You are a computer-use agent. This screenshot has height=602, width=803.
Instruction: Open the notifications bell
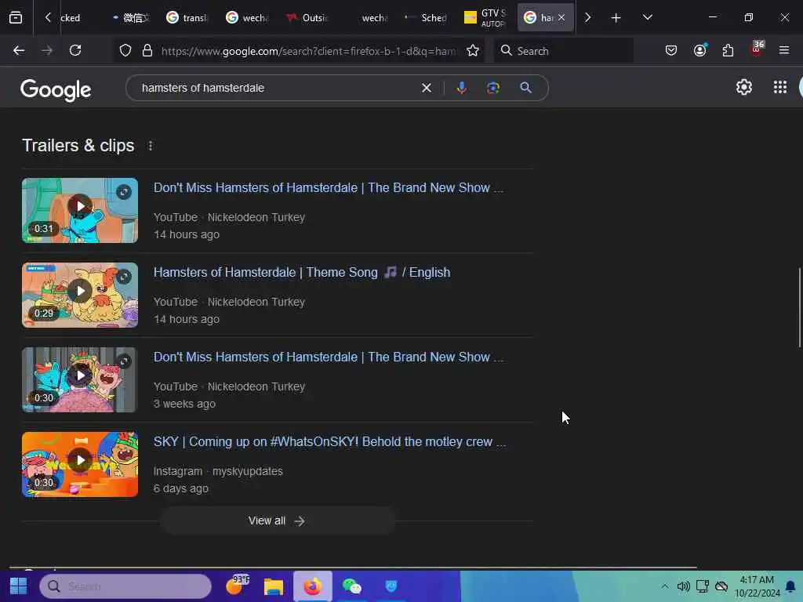(790, 586)
